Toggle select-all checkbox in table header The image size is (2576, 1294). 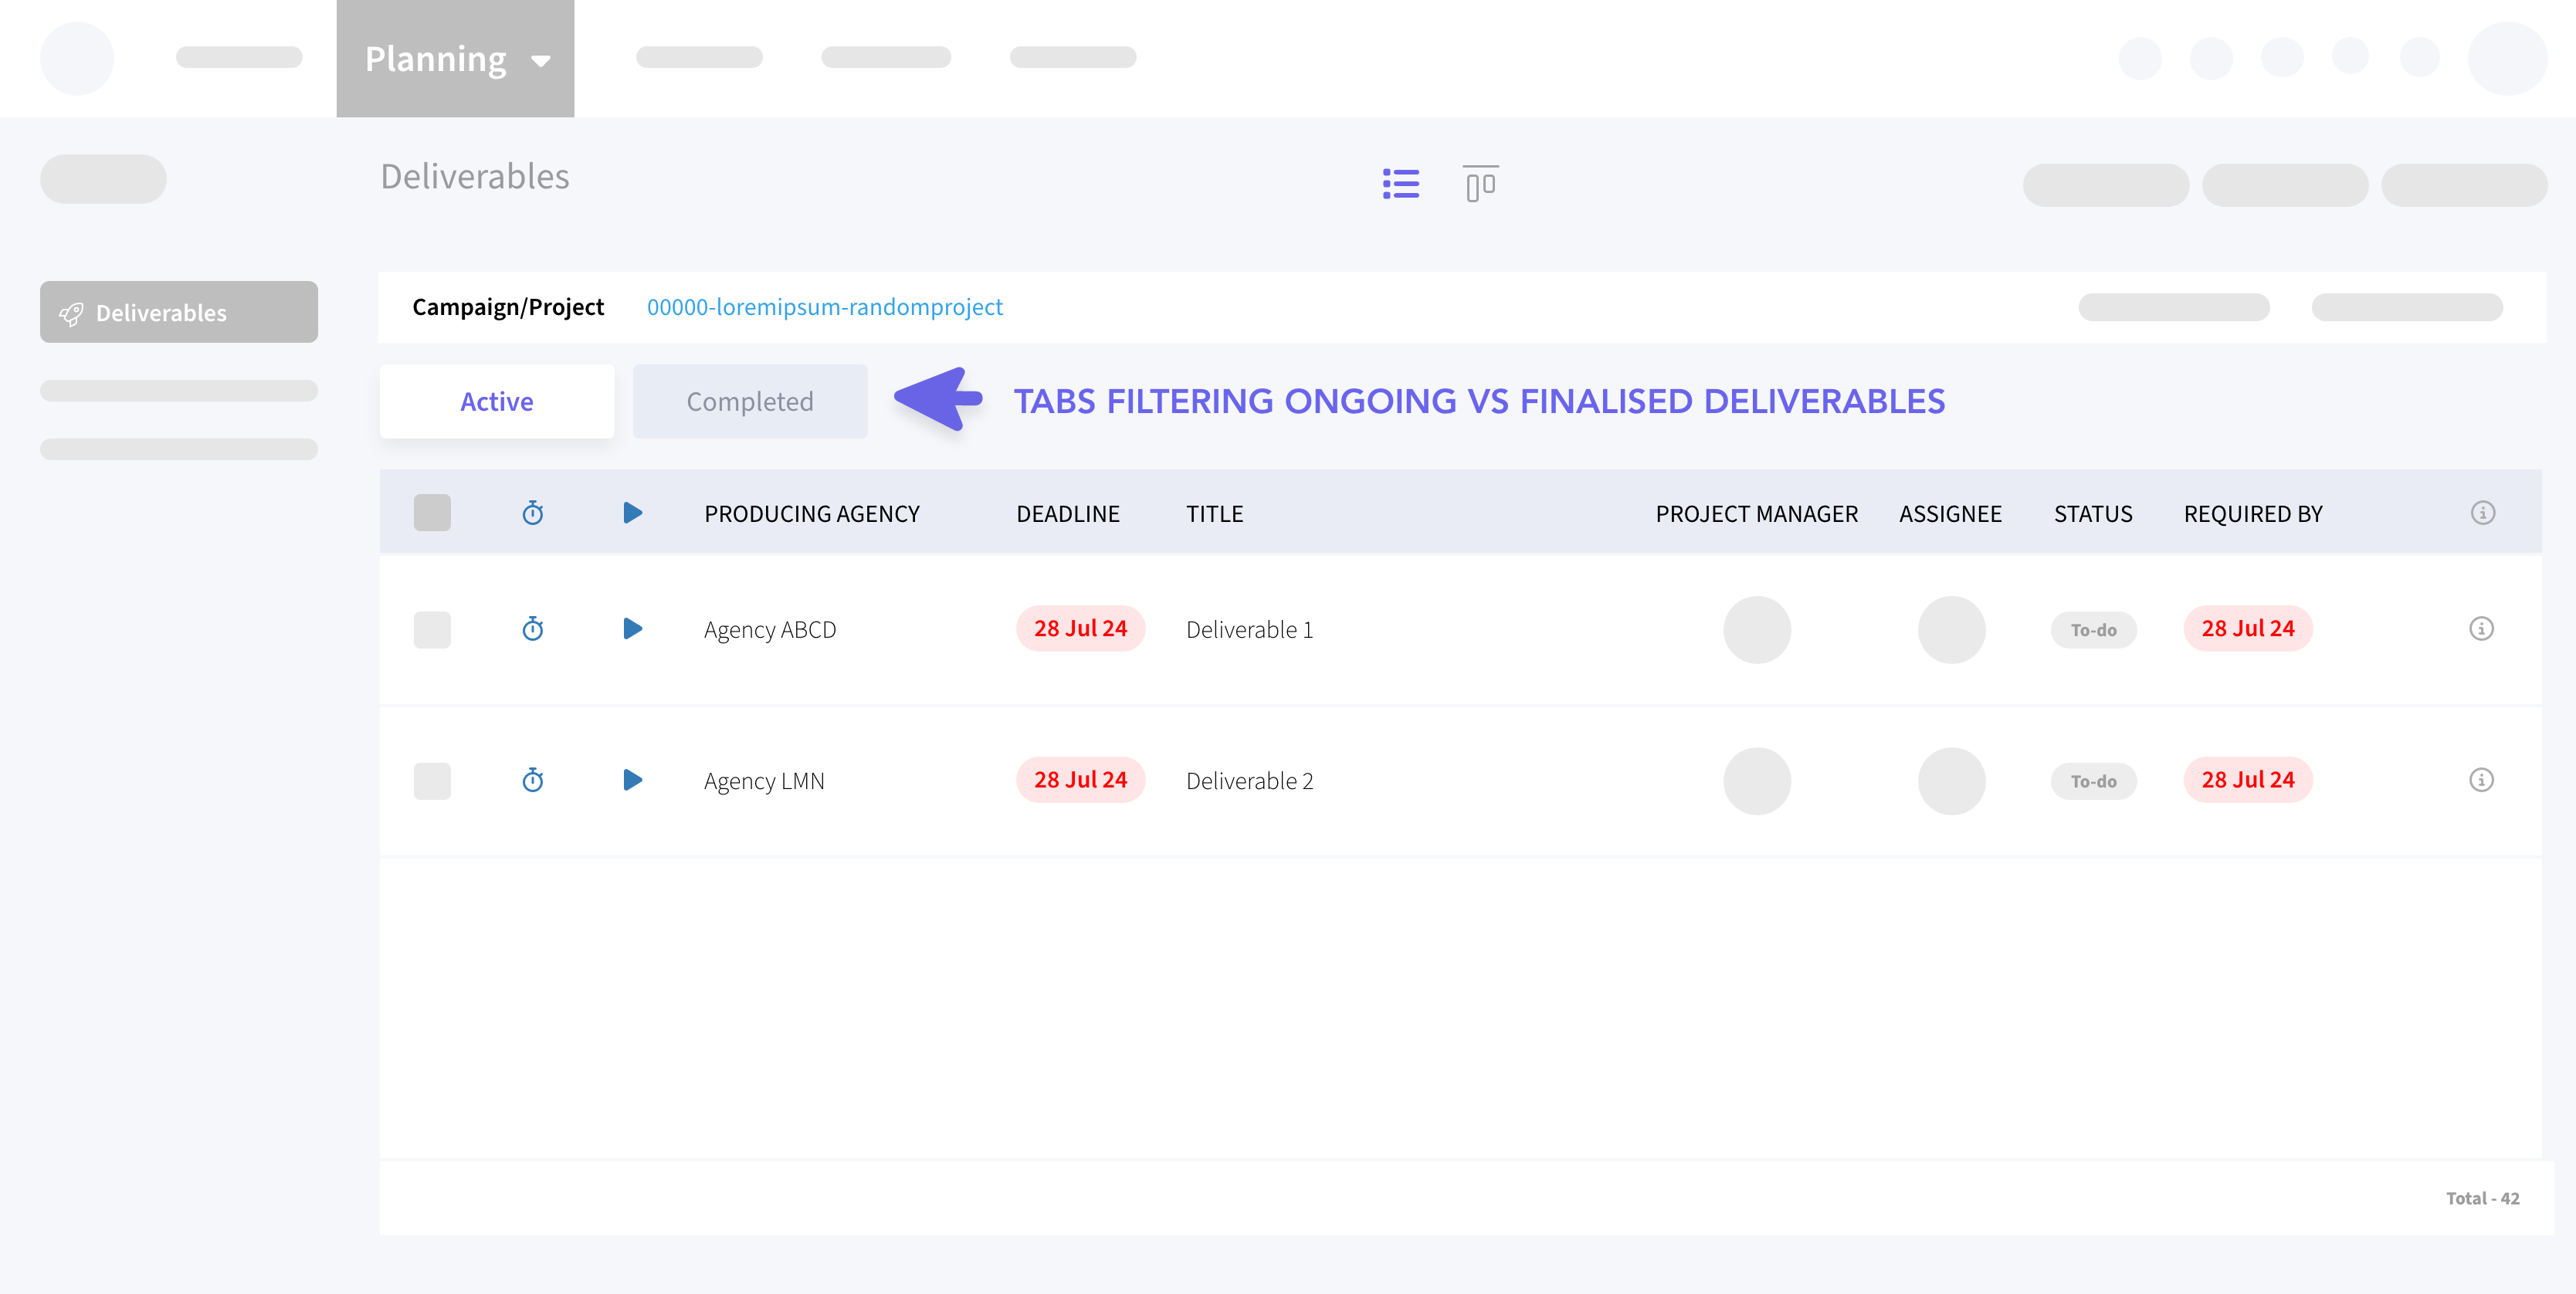tap(432, 513)
